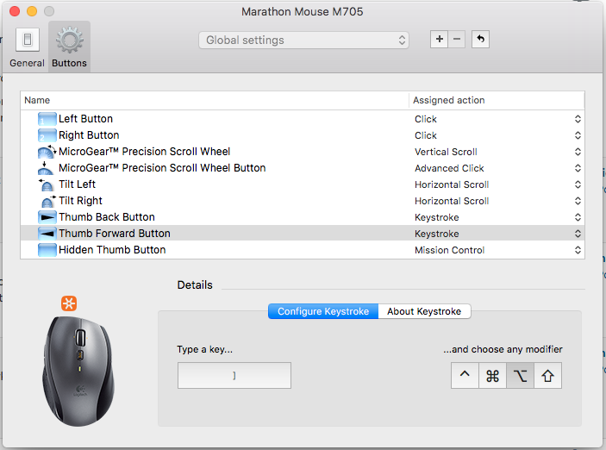
Task: Click the Assigned action column header
Action: tap(497, 100)
